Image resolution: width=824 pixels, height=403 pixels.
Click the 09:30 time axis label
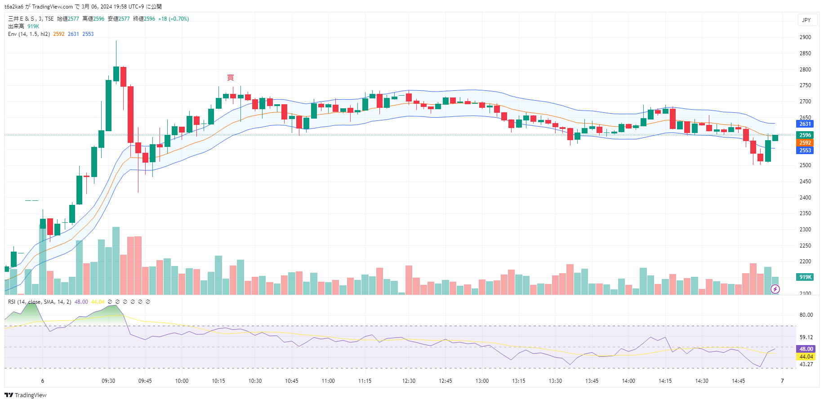108,381
